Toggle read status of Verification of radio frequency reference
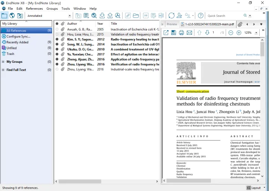The image size is (269, 191). 57,64
